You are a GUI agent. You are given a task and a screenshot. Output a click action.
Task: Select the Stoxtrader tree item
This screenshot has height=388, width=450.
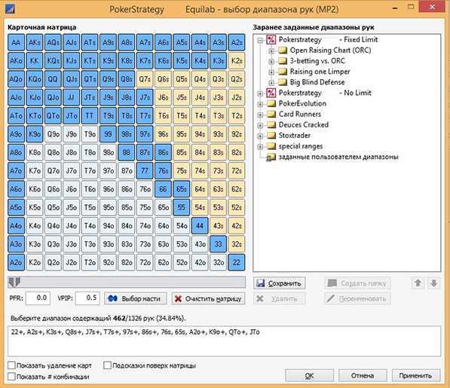(295, 136)
